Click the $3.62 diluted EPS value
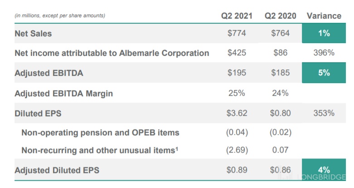Viewport: 354px width, 188px height. (x=237, y=113)
